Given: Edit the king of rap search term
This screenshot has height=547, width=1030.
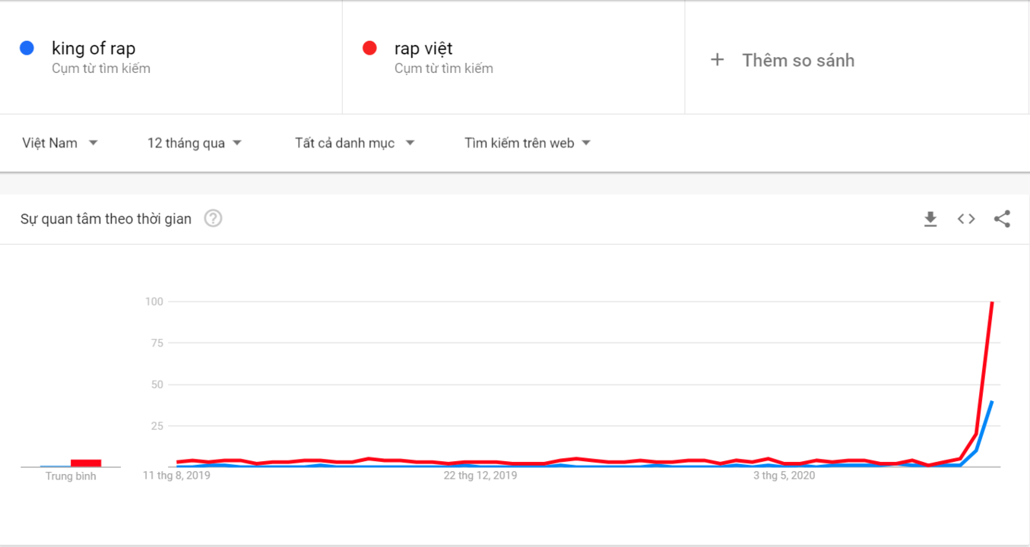Looking at the screenshot, I should [93, 49].
